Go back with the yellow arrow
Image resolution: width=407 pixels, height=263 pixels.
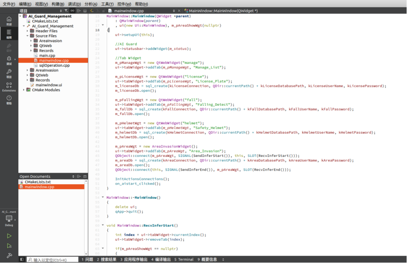pos(91,10)
